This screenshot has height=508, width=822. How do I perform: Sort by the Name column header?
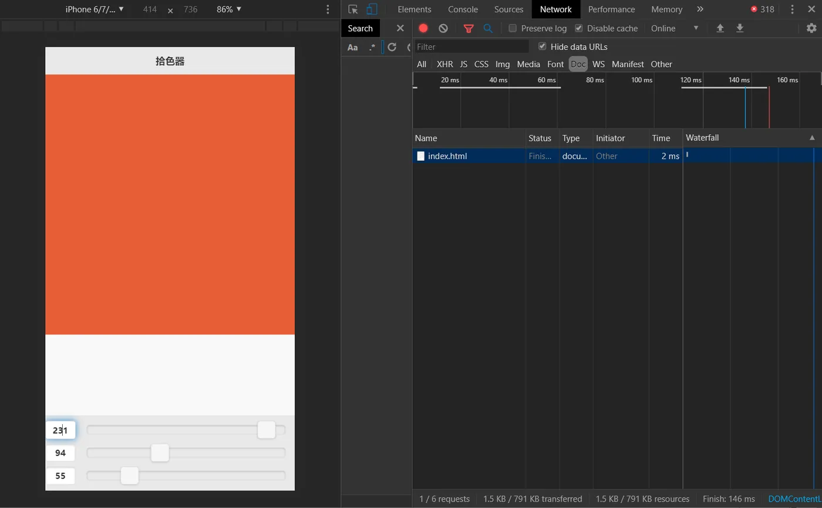469,138
